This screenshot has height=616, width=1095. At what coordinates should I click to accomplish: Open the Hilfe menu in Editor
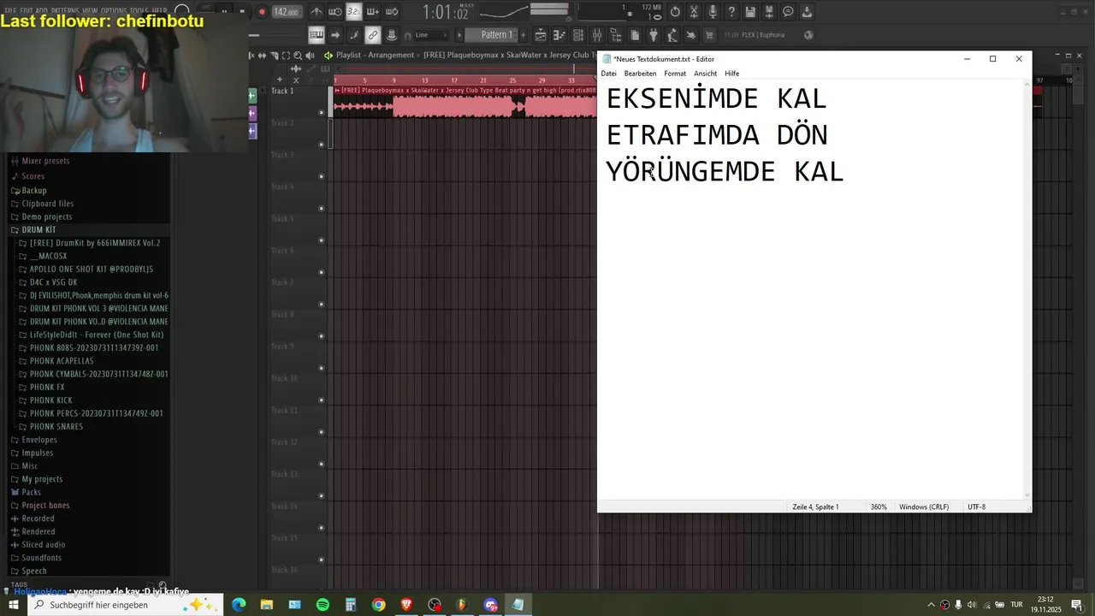[732, 74]
